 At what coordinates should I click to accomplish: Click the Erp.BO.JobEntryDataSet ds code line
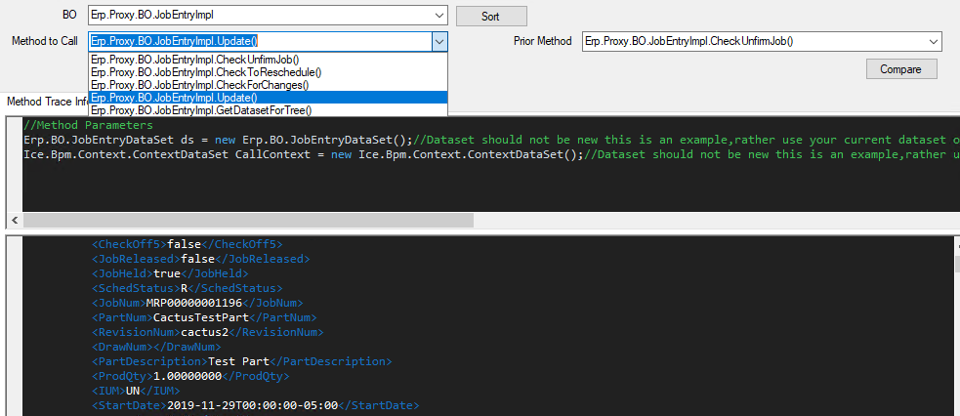[x=491, y=140]
